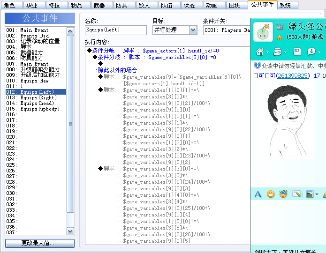Open the QQ group home icon
Screen dimensions: 326x253
pos(260,52)
